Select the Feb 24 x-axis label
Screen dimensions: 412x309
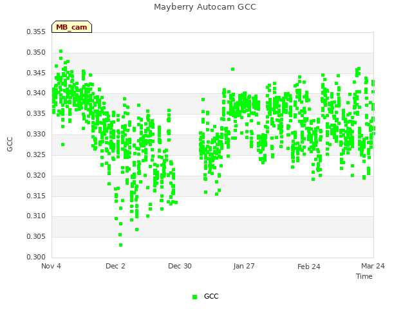pyautogui.click(x=309, y=267)
